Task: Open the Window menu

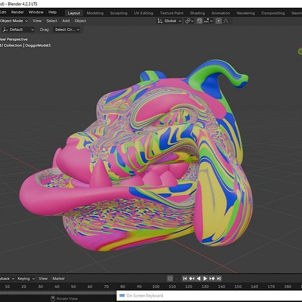Action: point(36,12)
